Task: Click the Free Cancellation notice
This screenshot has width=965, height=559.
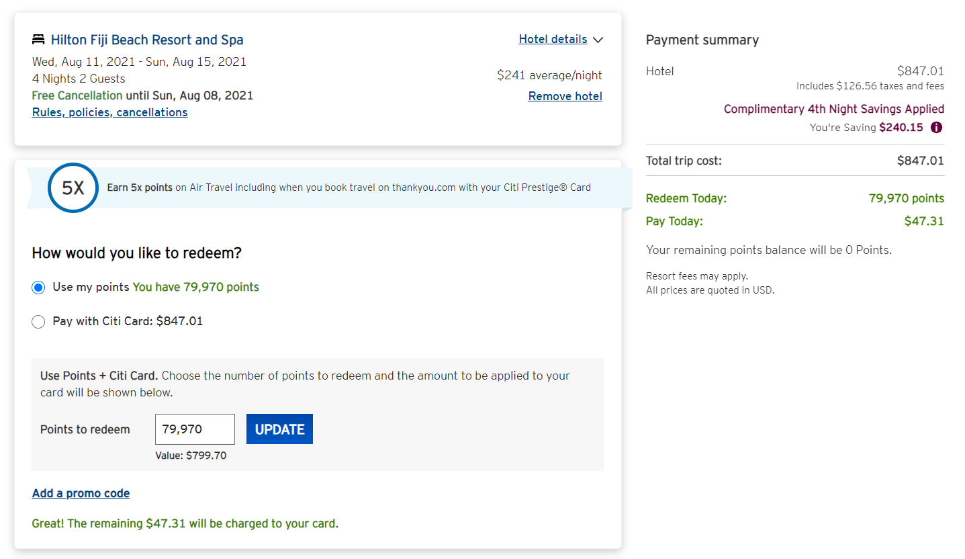Action: (x=77, y=95)
